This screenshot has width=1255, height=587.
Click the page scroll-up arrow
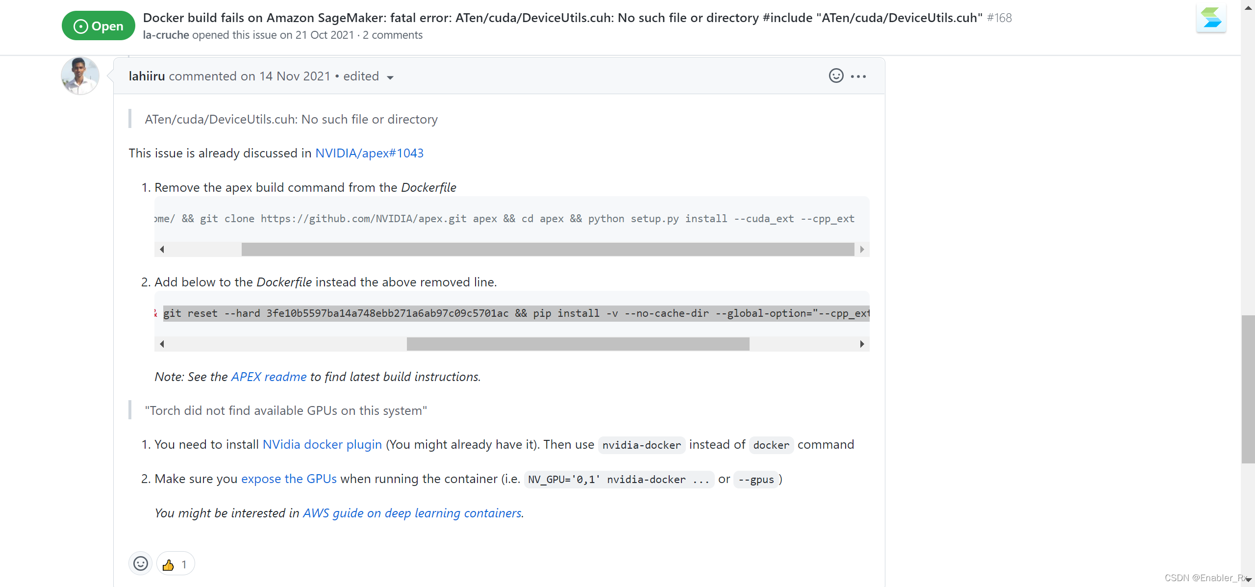1248,7
